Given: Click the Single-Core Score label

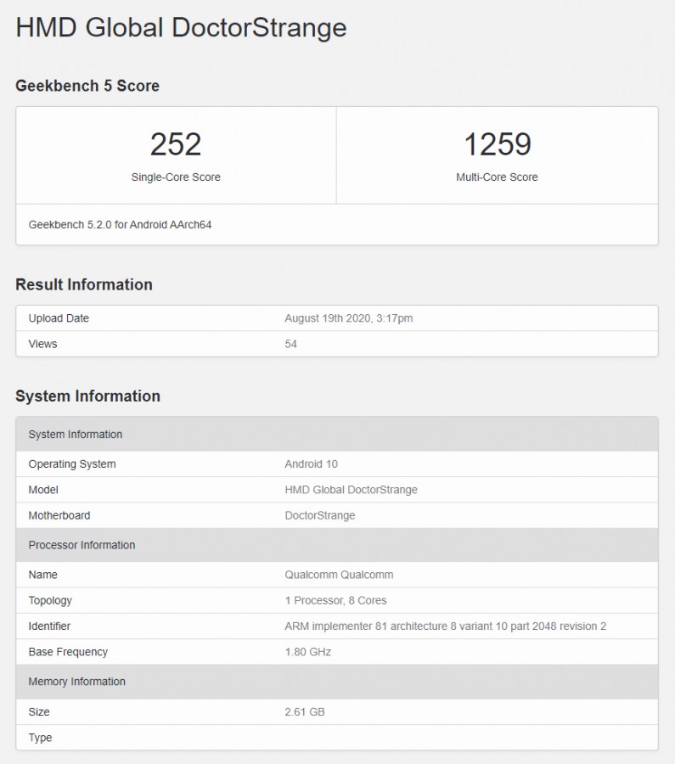Looking at the screenshot, I should (x=176, y=177).
